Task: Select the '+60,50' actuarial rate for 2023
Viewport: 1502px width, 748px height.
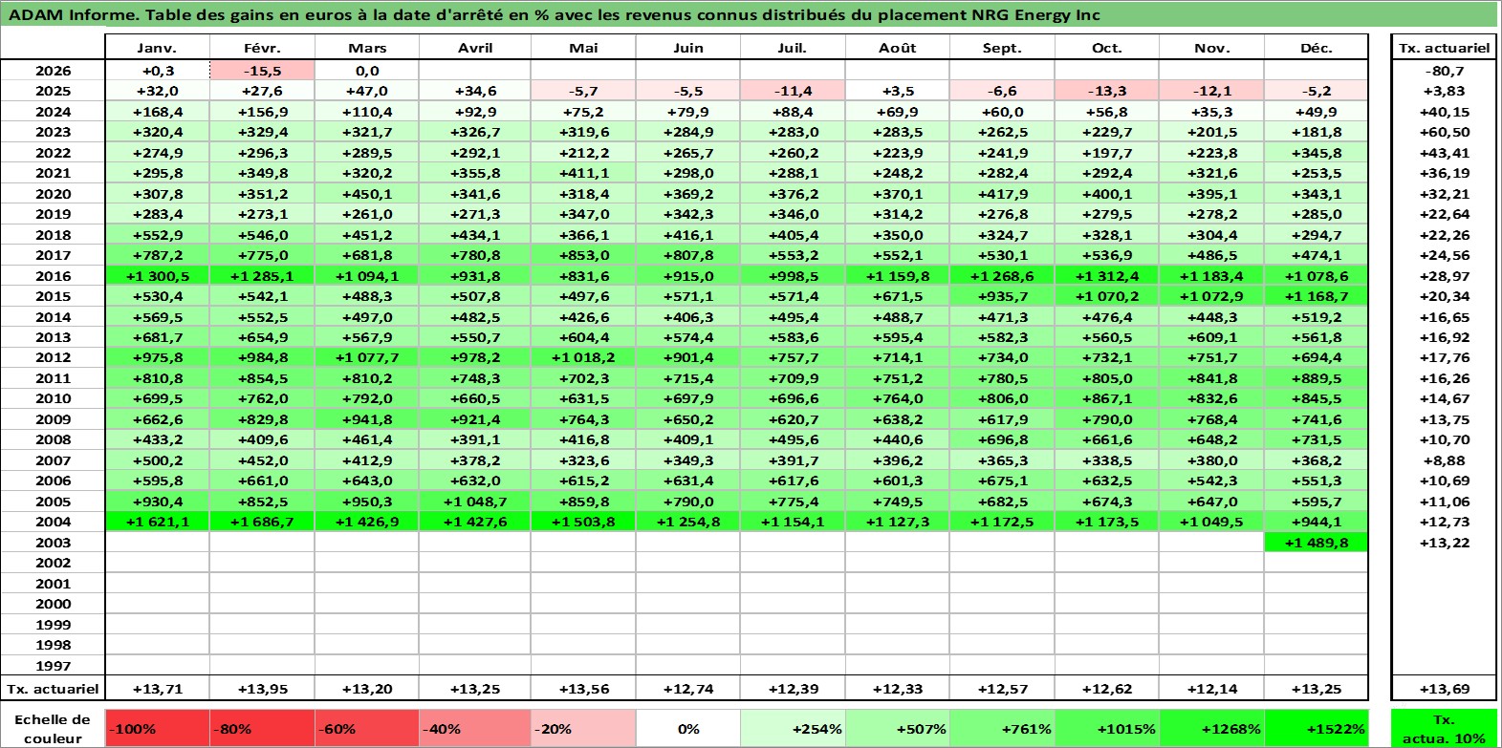Action: (x=1444, y=132)
